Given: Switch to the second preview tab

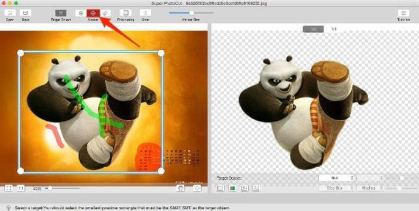Looking at the screenshot, I should (333, 29).
